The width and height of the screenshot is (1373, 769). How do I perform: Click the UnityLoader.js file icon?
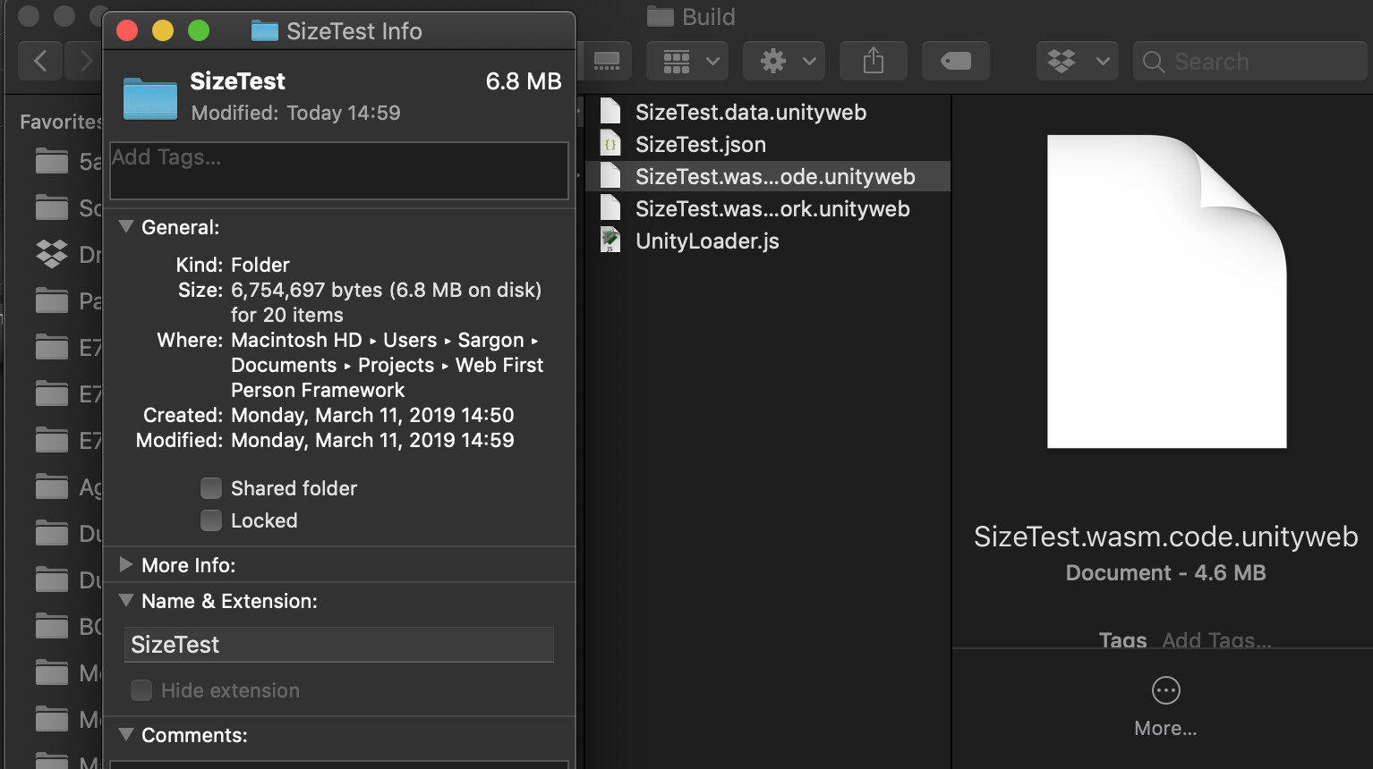[611, 240]
